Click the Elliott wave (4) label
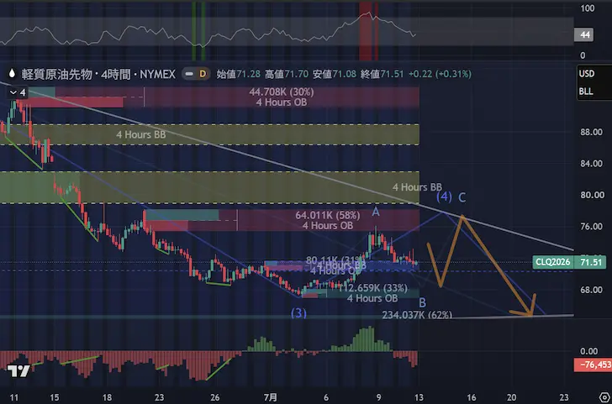612x404 pixels. [x=444, y=197]
